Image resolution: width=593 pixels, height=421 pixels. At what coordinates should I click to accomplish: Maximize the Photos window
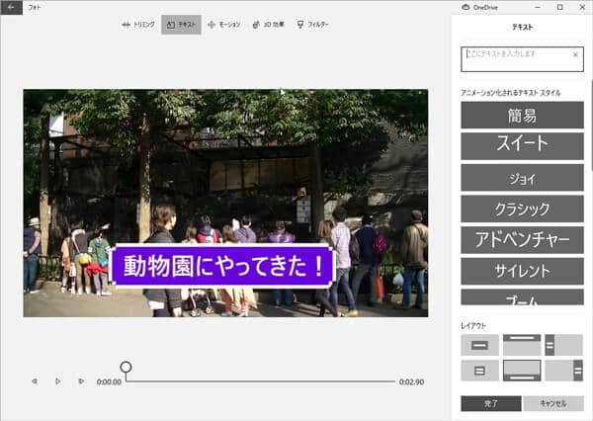point(560,7)
